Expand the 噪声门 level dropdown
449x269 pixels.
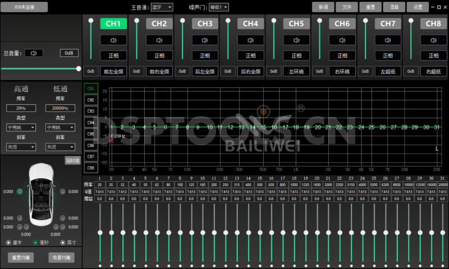[x=218, y=7]
